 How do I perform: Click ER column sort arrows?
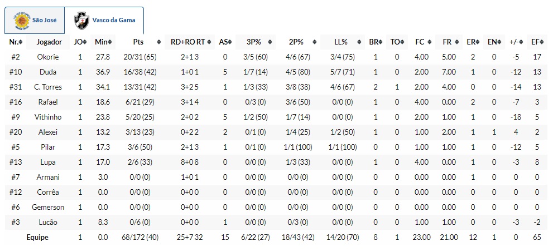476,42
